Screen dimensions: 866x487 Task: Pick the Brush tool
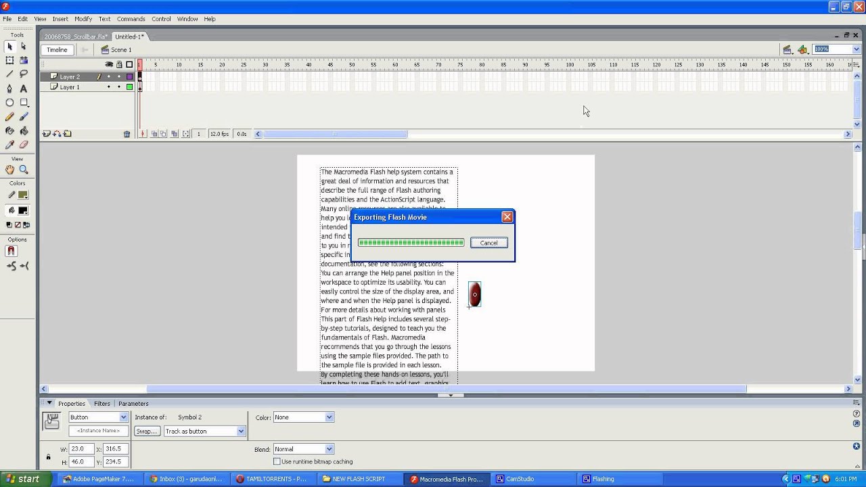[x=24, y=117]
